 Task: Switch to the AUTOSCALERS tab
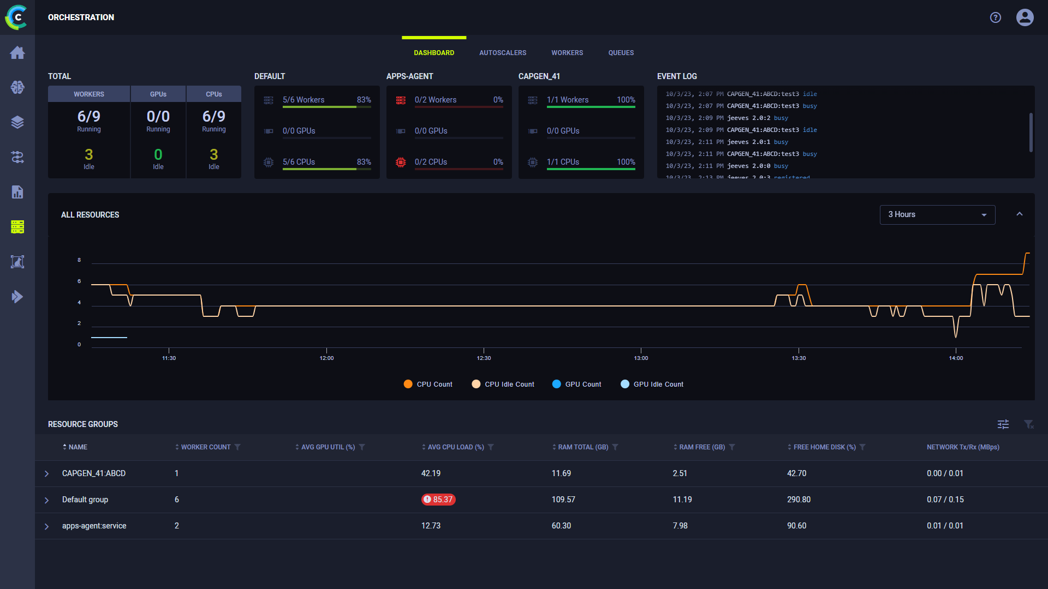[502, 52]
